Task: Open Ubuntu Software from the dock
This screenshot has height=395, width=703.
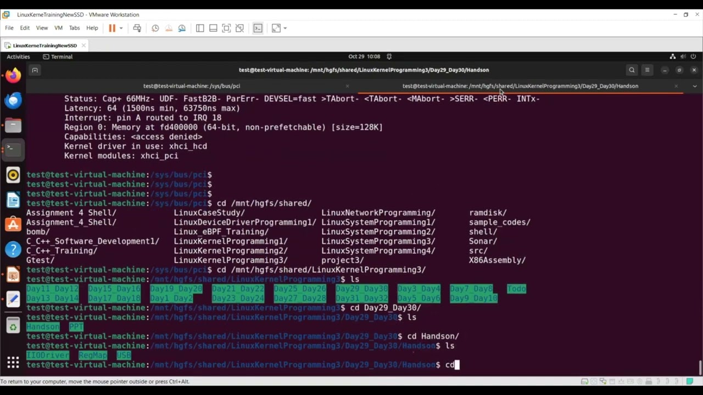Action: pyautogui.click(x=13, y=224)
